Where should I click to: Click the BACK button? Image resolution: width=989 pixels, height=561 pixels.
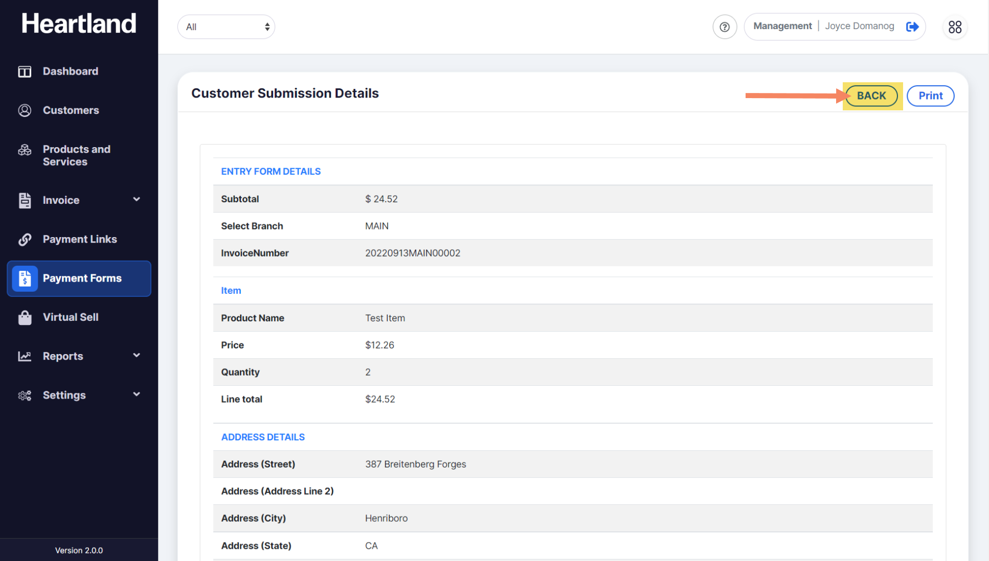click(x=871, y=96)
